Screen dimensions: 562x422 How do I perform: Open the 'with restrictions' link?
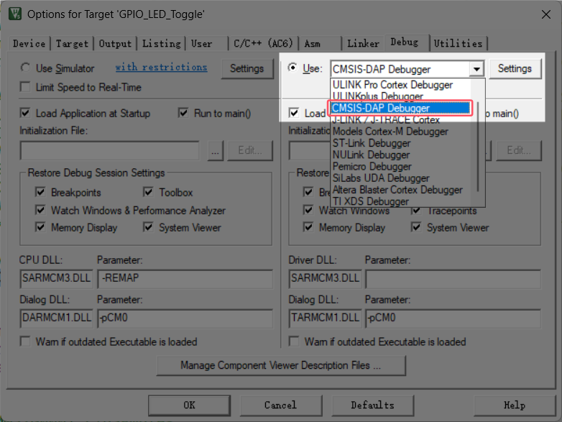point(161,68)
